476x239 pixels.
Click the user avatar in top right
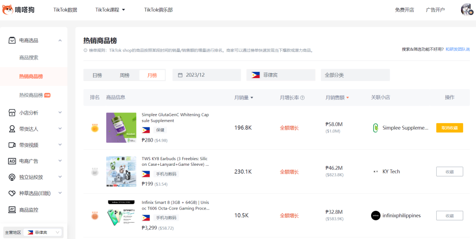tap(467, 10)
